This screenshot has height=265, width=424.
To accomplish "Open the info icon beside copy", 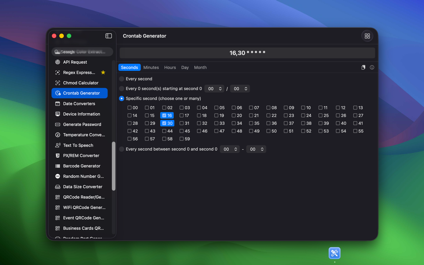I will click(372, 67).
